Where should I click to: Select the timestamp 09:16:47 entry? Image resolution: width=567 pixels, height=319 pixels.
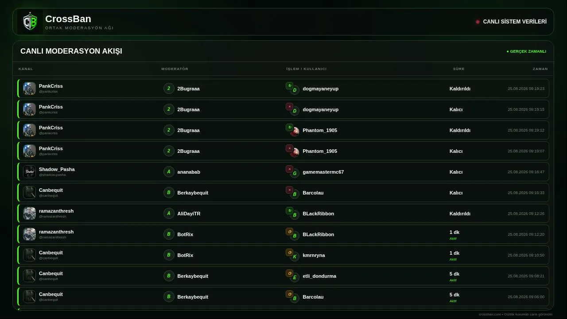tap(526, 172)
